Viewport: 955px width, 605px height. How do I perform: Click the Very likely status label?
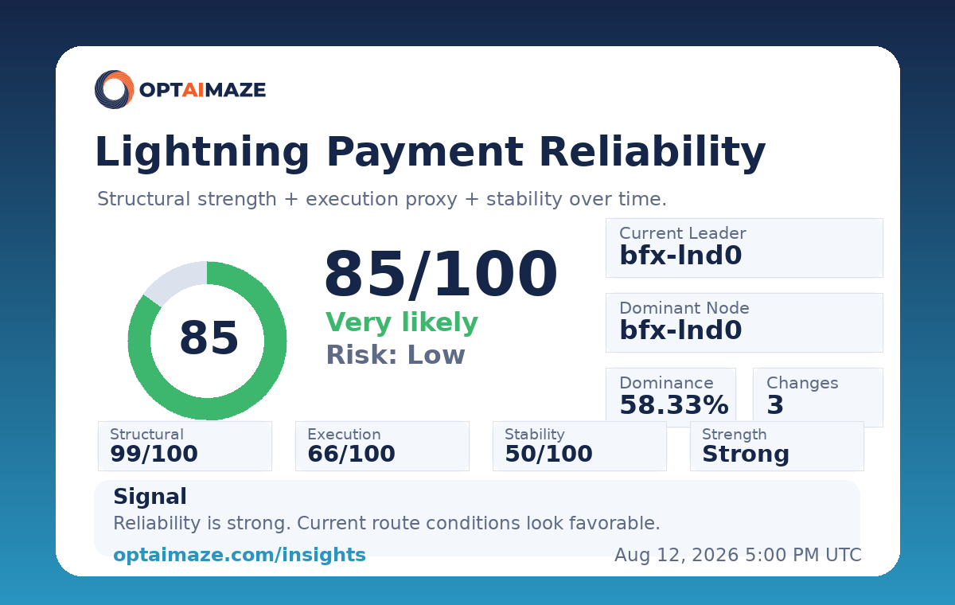tap(402, 323)
